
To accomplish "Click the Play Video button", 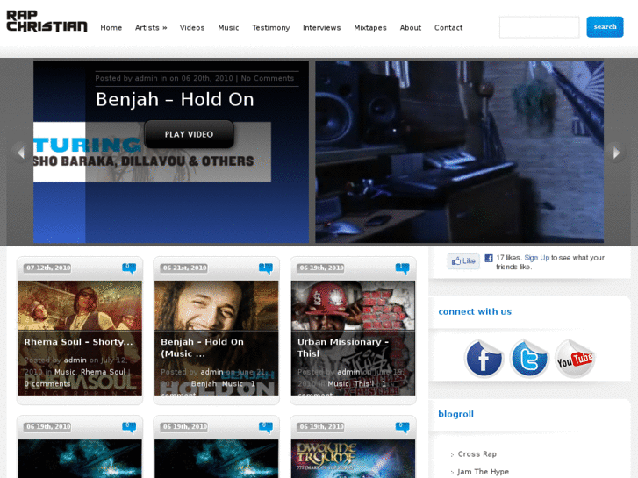I will point(189,134).
